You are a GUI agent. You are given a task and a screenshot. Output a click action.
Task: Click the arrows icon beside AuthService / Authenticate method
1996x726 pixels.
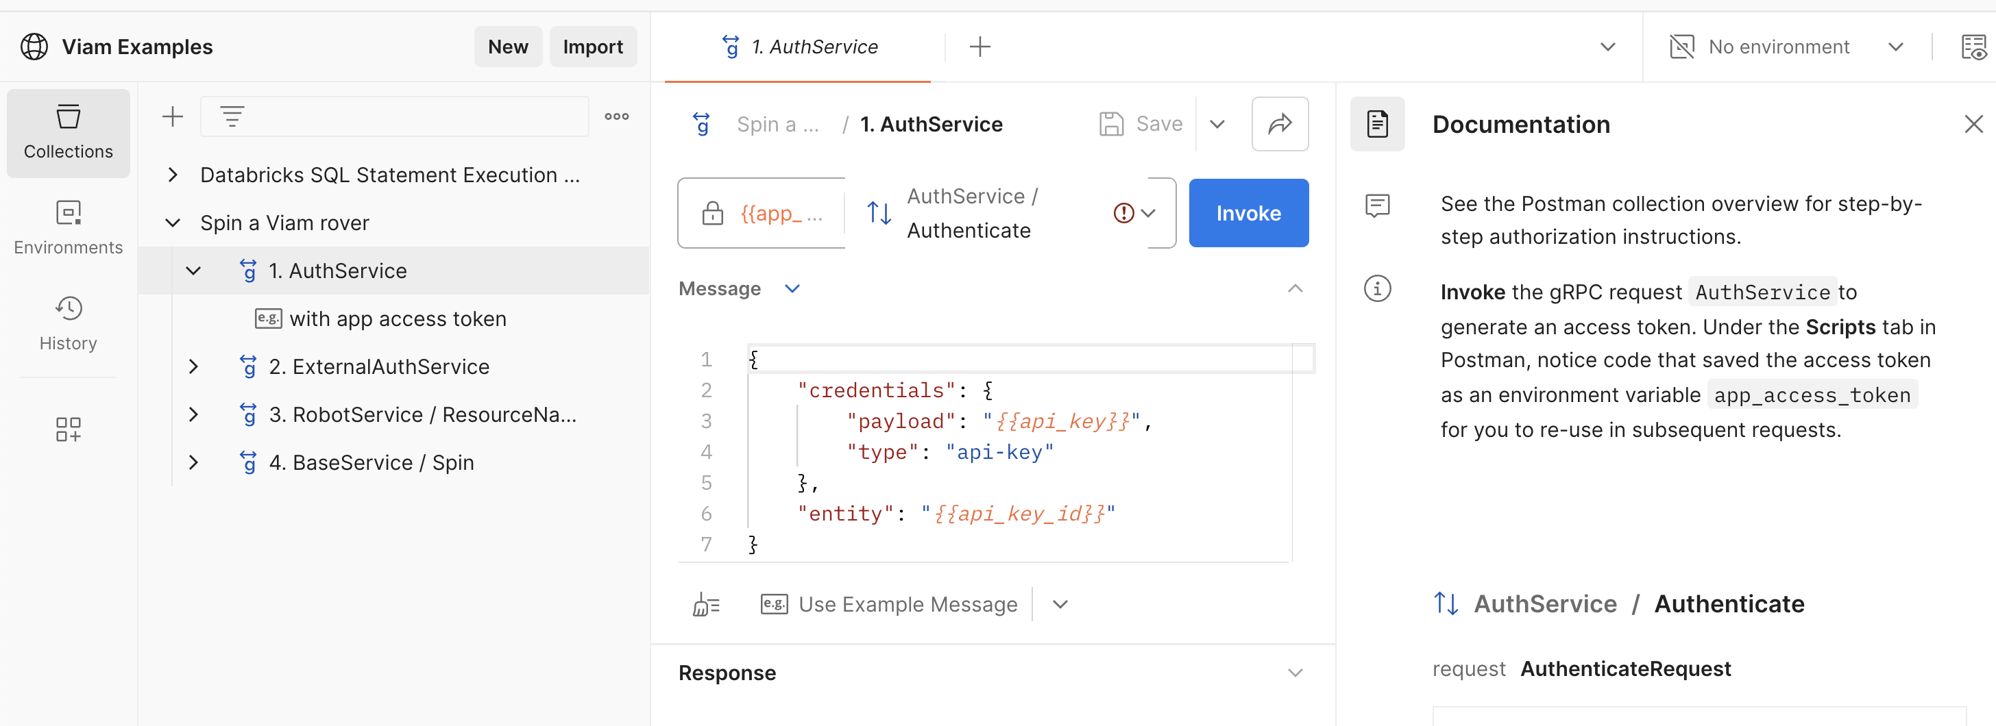(x=879, y=213)
